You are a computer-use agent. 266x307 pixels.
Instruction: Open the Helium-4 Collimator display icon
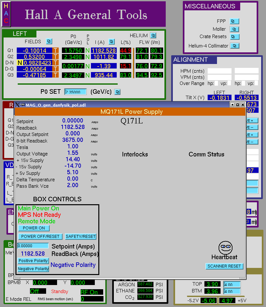(234, 46)
